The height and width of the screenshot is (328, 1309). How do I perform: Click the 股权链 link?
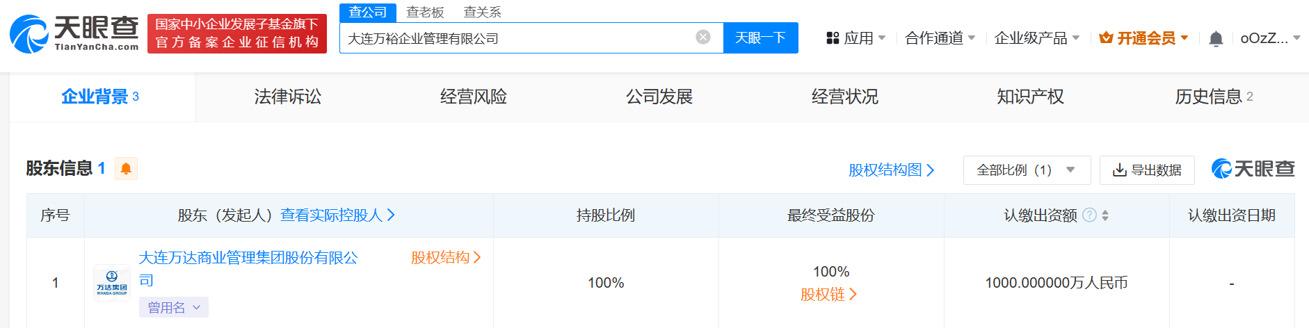click(828, 295)
